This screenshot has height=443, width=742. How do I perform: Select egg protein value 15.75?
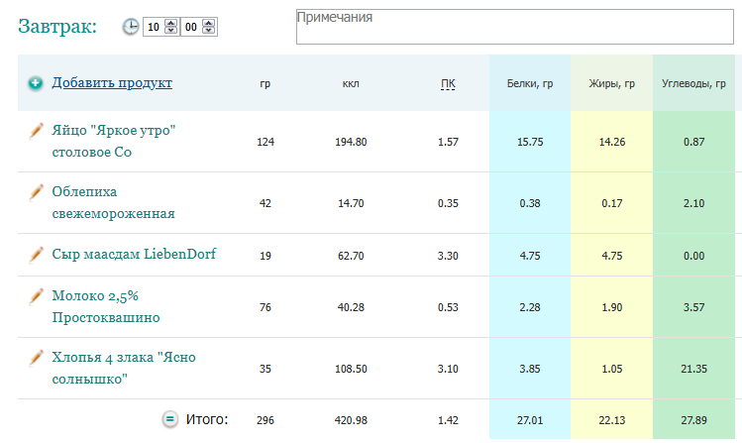[530, 142]
